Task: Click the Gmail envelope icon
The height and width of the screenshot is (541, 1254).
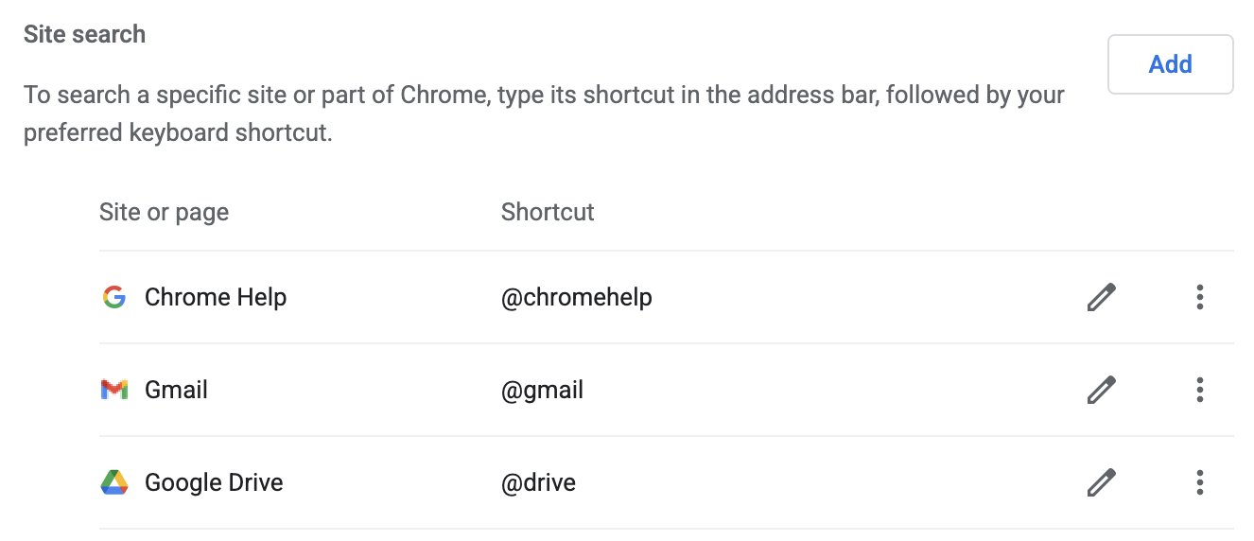Action: pyautogui.click(x=113, y=390)
